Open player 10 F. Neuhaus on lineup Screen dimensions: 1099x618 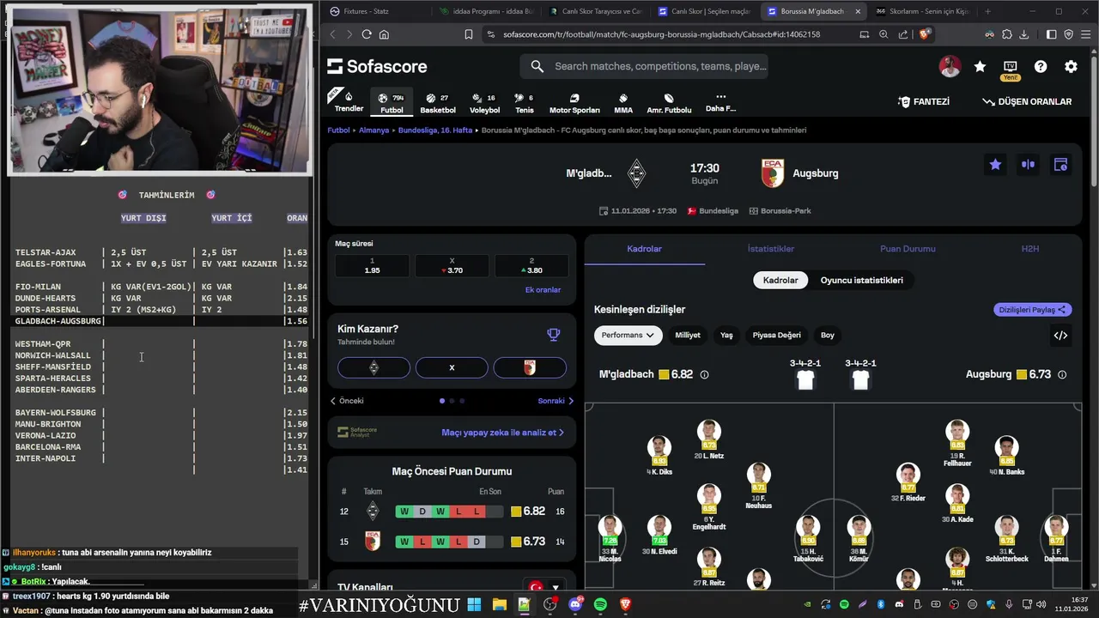(758, 487)
